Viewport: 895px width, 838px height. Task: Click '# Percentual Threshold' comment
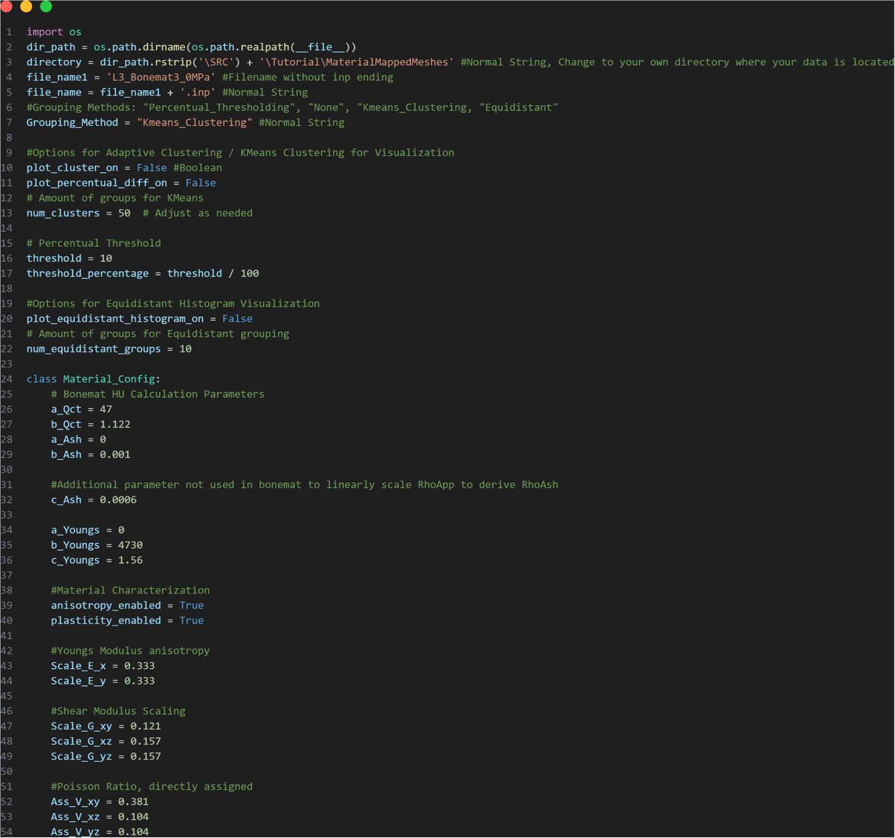point(94,243)
